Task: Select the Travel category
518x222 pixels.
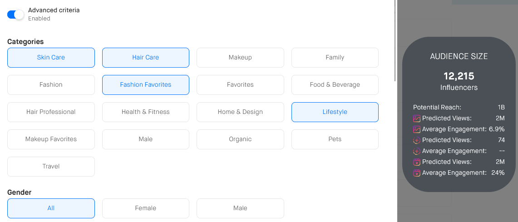Action: [x=51, y=167]
